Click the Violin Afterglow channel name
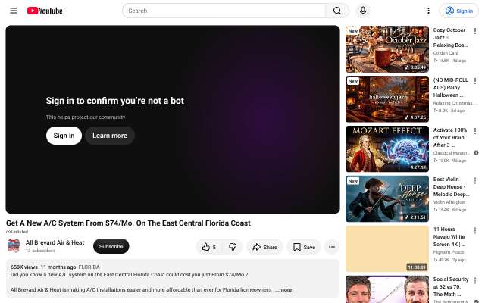Viewport: 485px width, 303px height. pyautogui.click(x=449, y=202)
